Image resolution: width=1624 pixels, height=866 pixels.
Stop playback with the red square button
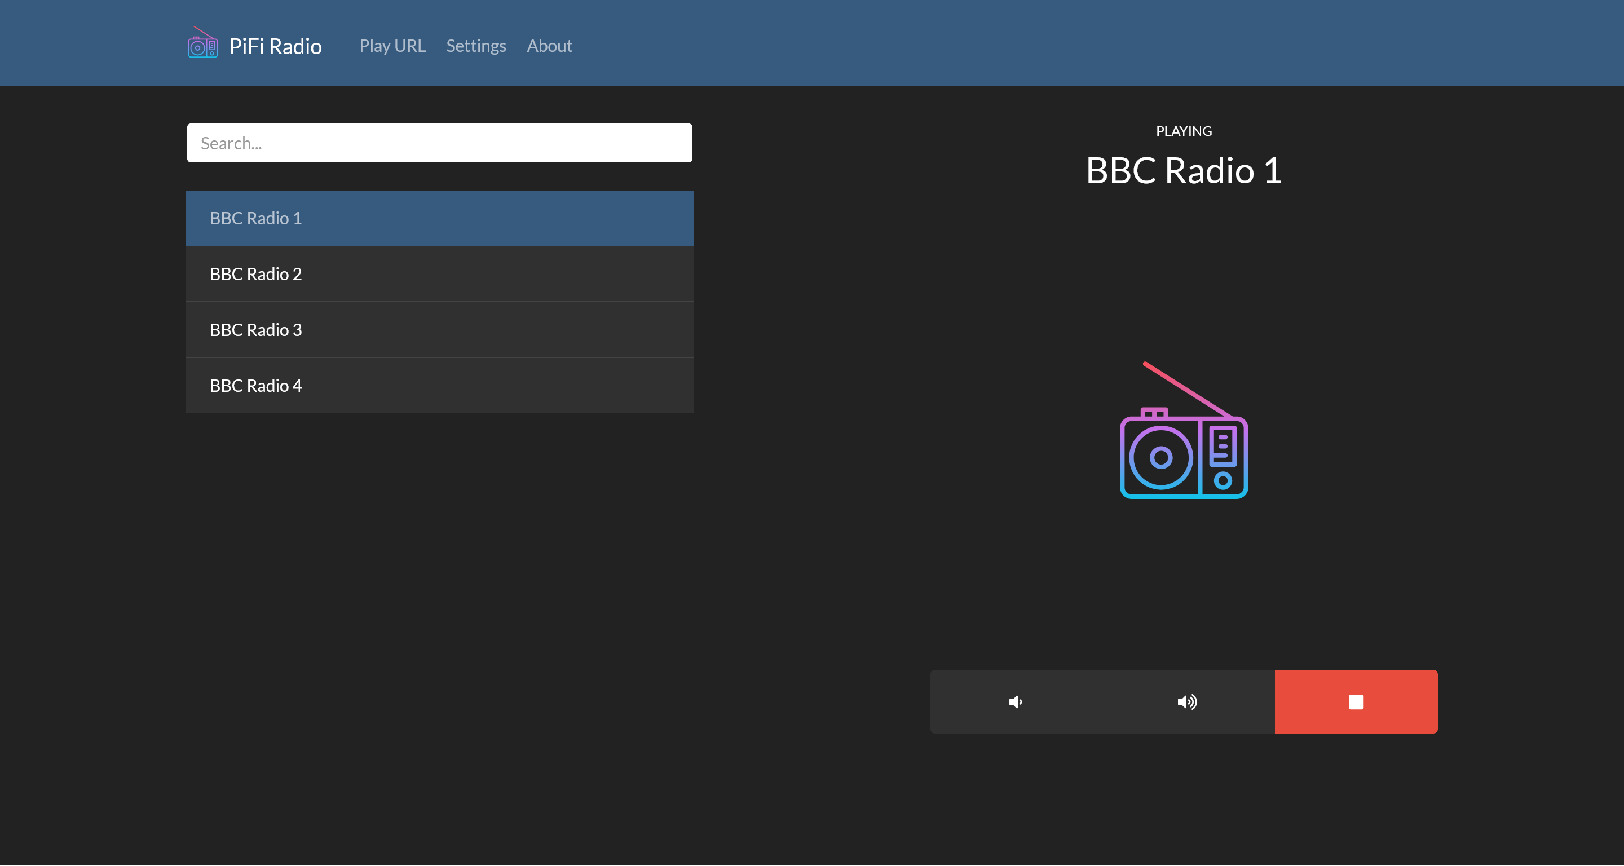1356,701
